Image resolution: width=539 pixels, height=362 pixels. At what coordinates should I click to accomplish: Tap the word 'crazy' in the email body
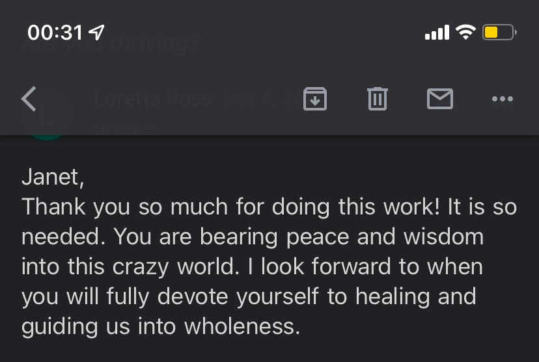click(141, 268)
